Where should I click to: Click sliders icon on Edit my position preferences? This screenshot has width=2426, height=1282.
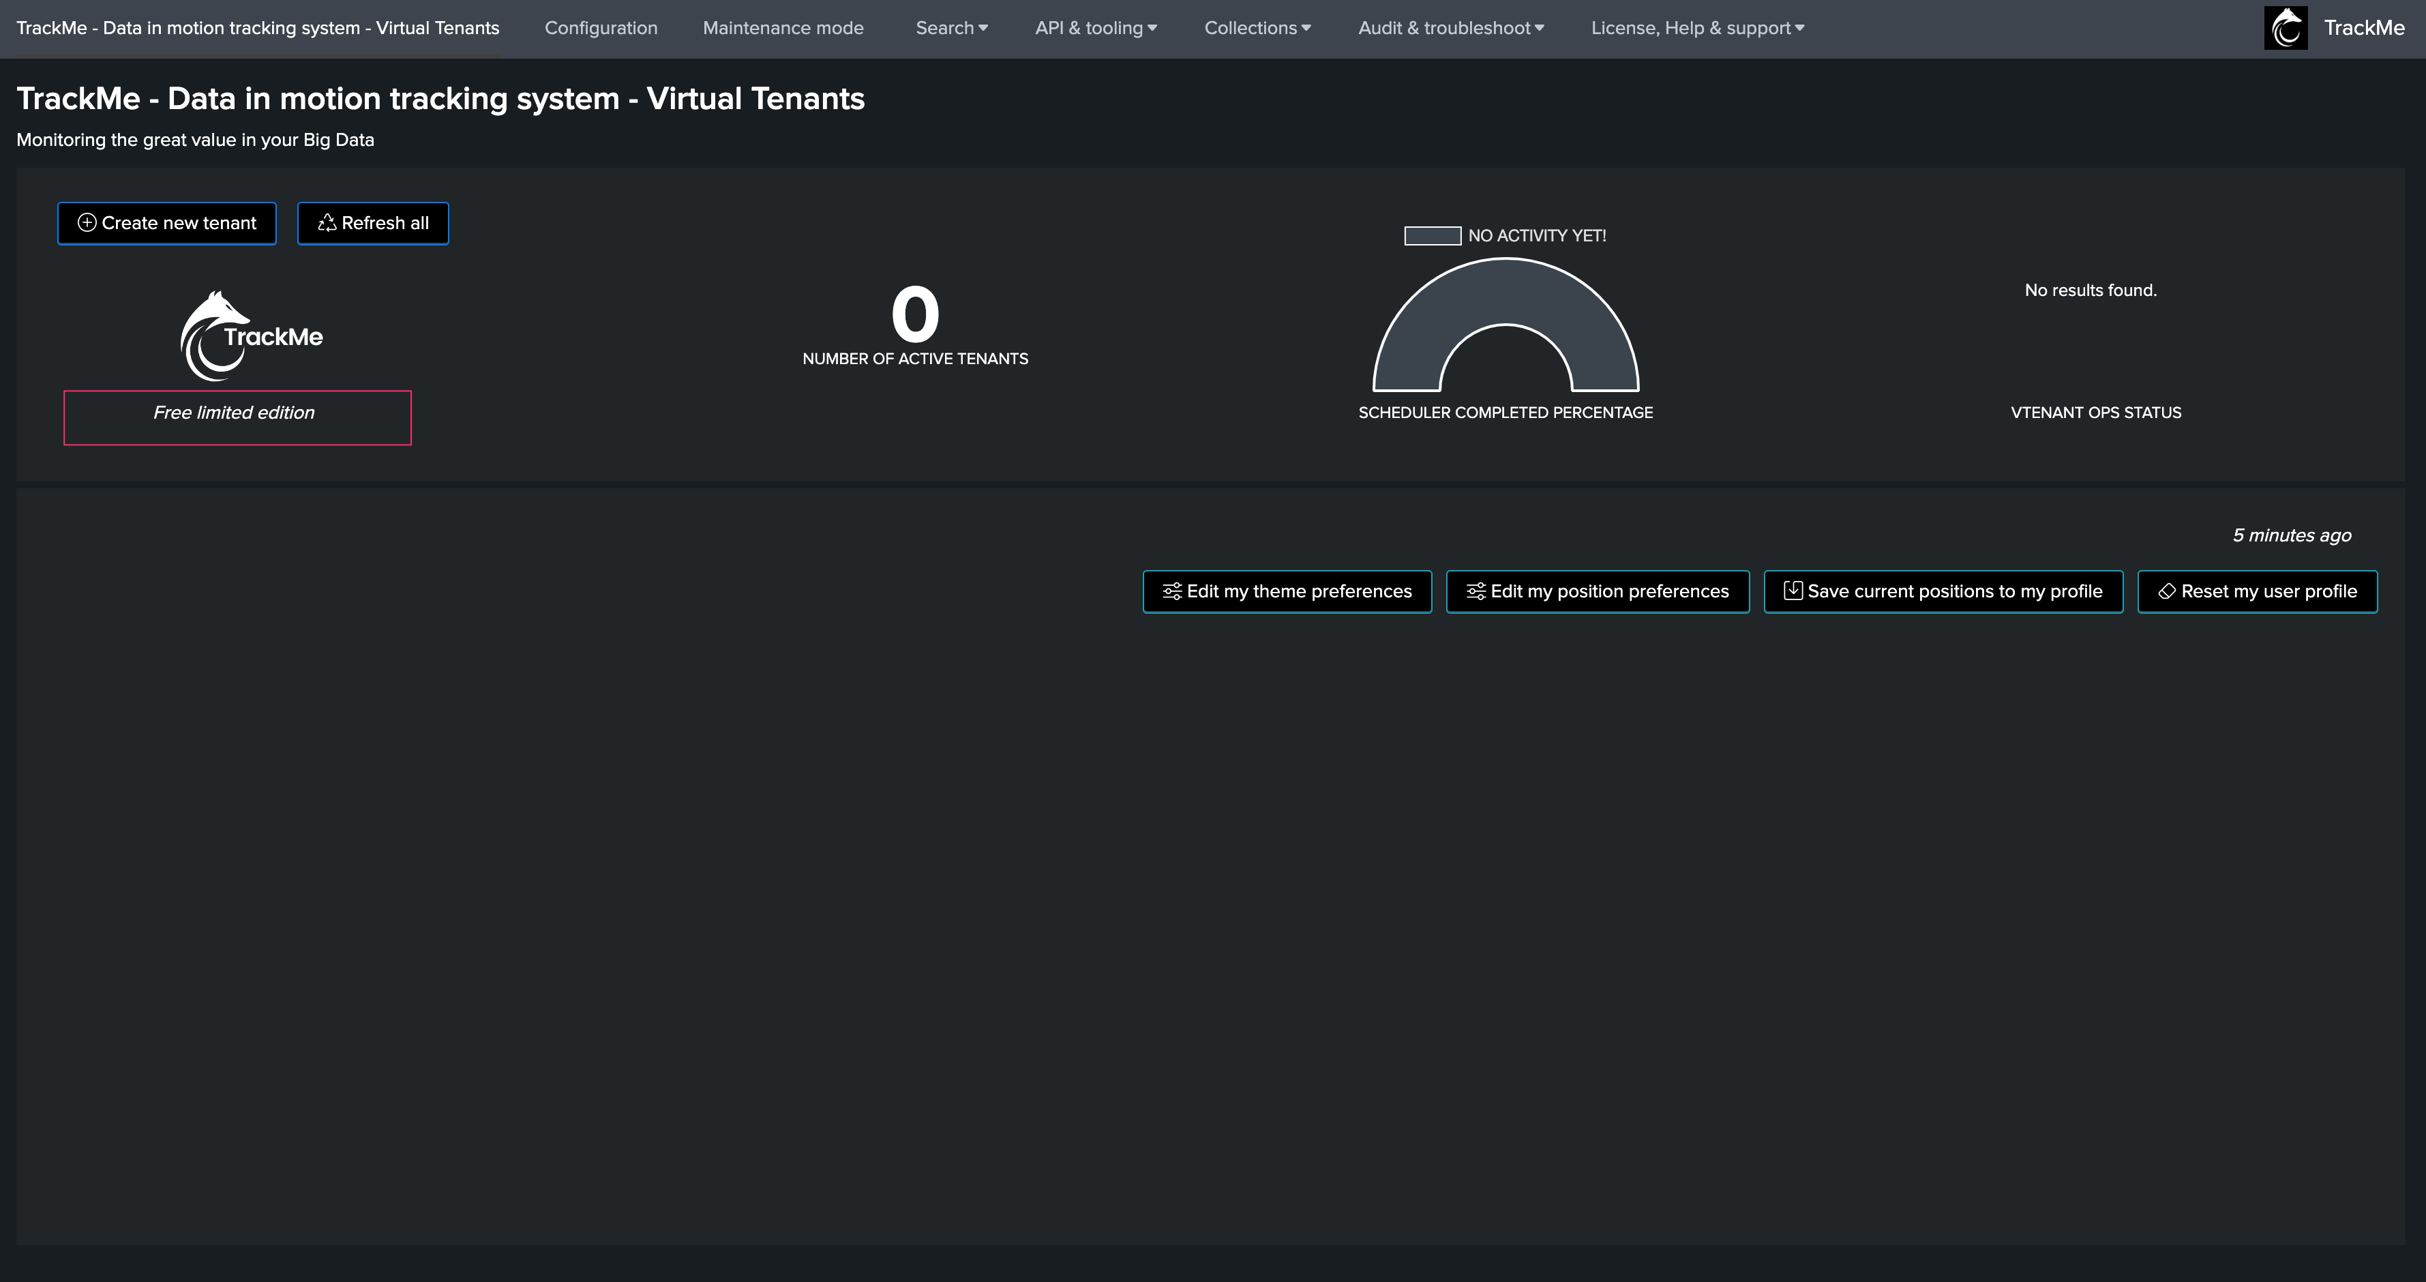click(1476, 591)
